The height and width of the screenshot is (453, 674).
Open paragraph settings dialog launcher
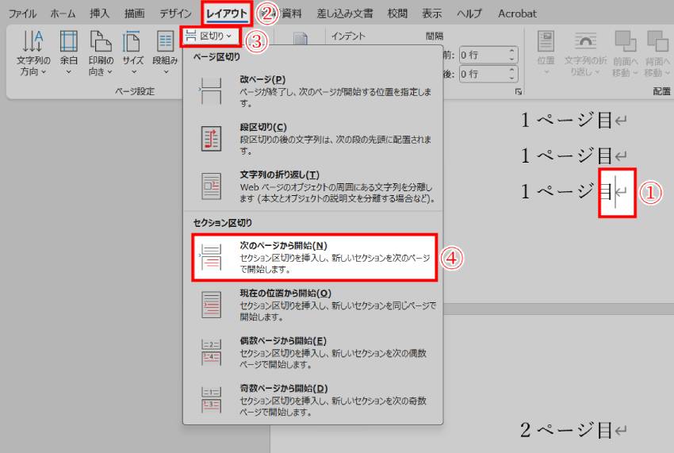519,92
